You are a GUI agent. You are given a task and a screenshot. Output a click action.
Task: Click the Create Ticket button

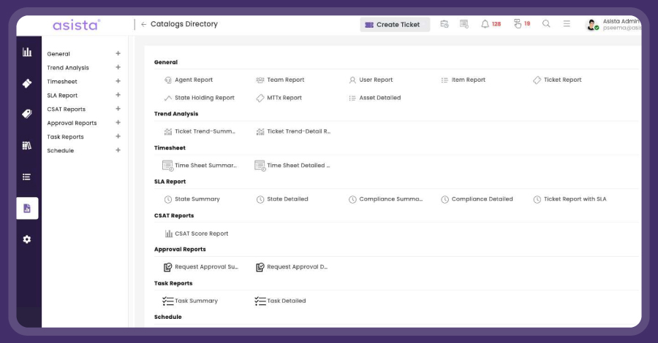[395, 25]
